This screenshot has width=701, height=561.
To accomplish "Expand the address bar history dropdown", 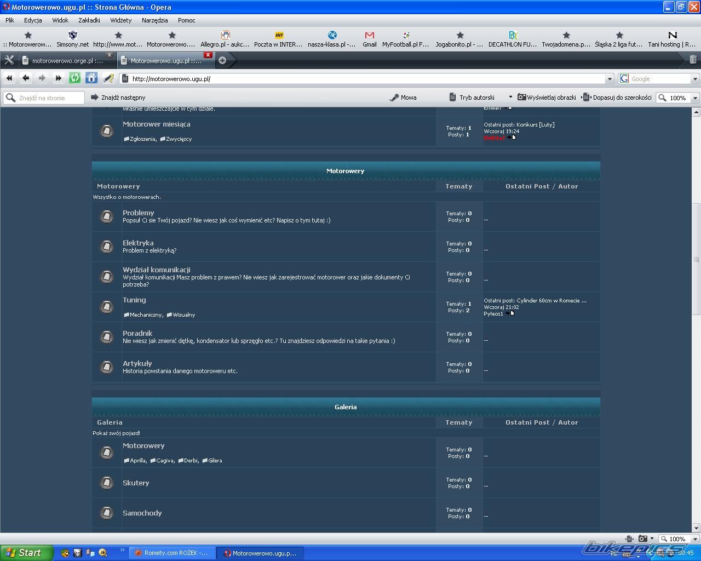I will (x=609, y=79).
